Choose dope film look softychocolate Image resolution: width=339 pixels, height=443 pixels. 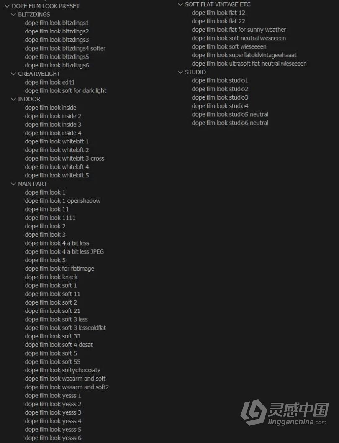(x=62, y=370)
